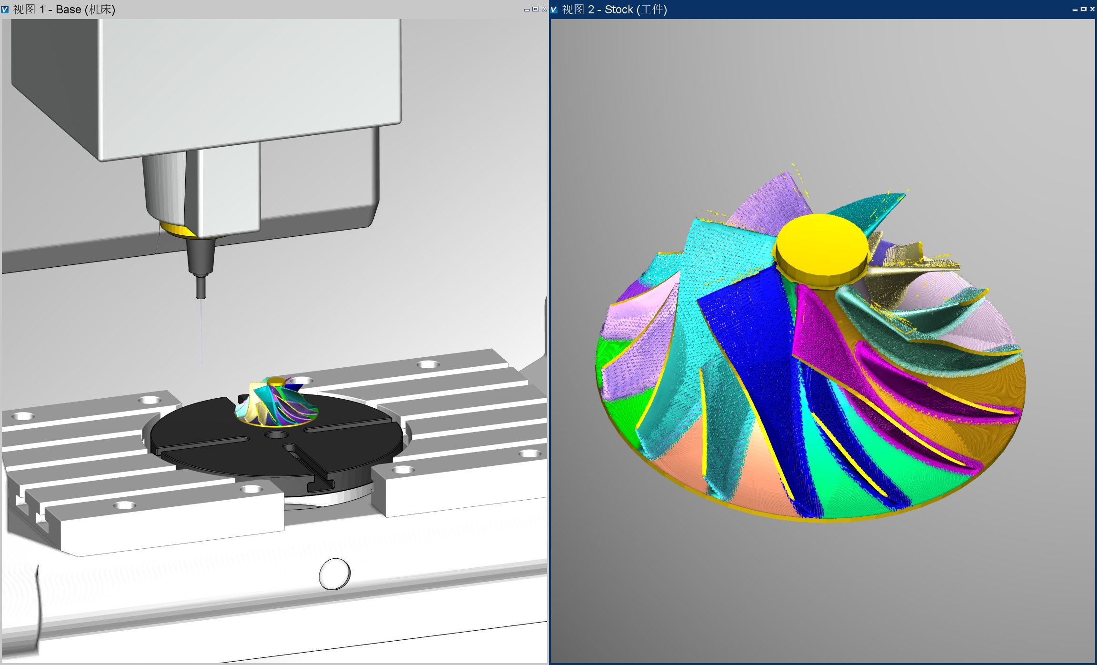Select the cutting tool tip in machine view
This screenshot has height=665, width=1097.
coord(201,288)
